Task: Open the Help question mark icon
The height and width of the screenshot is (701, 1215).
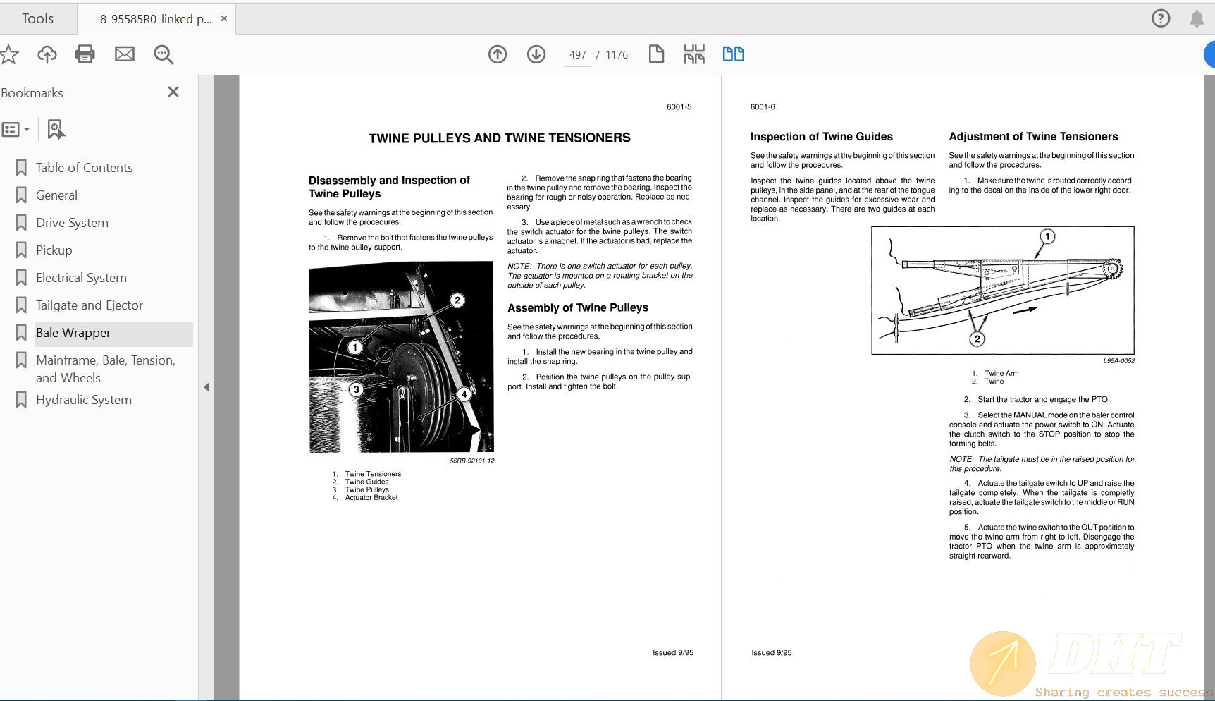Action: pyautogui.click(x=1160, y=18)
